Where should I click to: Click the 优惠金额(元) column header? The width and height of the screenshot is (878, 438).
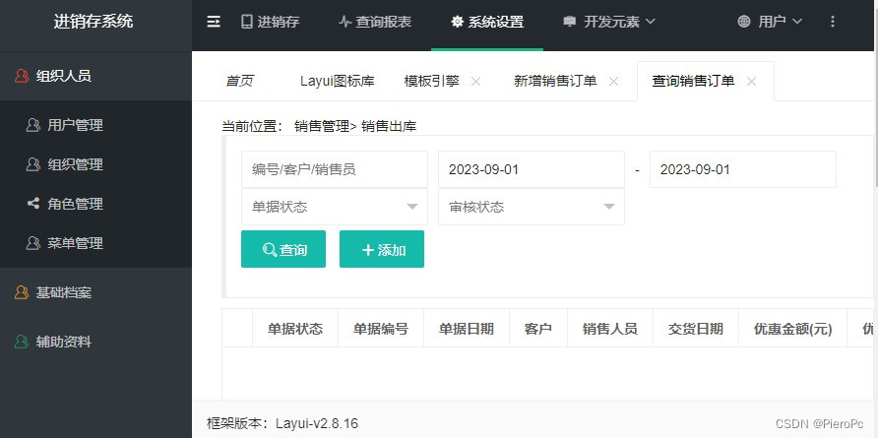(x=793, y=328)
